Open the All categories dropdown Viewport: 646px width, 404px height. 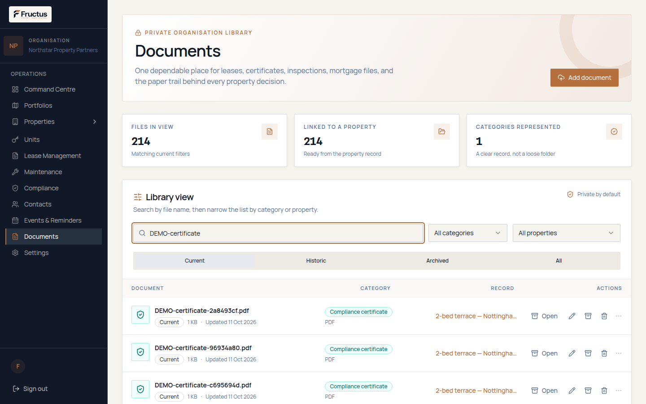[468, 233]
